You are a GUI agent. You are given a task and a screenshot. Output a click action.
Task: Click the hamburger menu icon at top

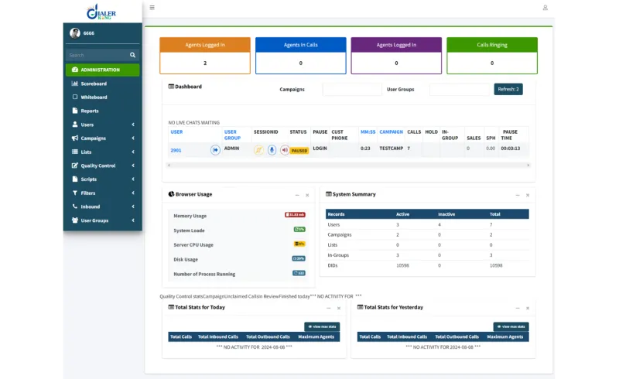pyautogui.click(x=152, y=8)
